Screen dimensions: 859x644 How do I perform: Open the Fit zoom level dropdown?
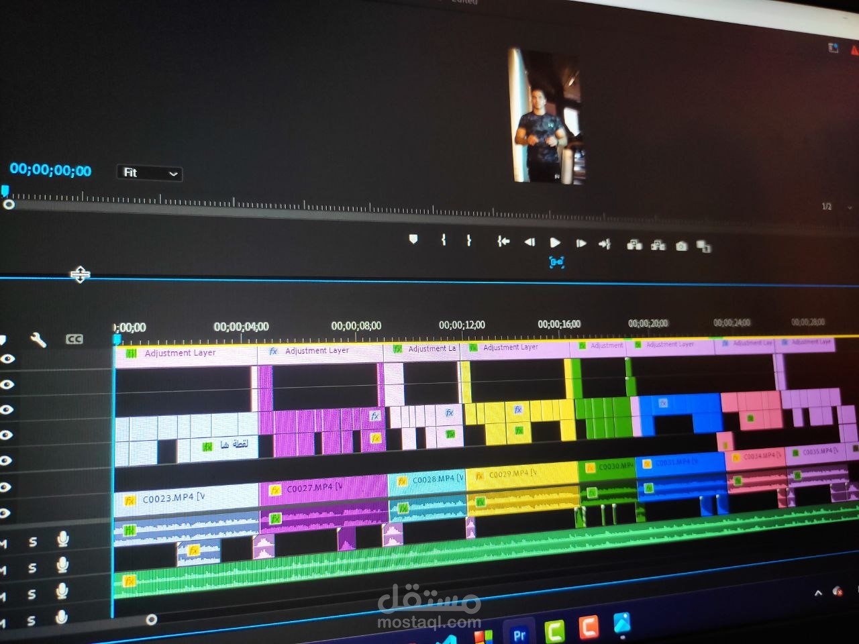coord(150,173)
